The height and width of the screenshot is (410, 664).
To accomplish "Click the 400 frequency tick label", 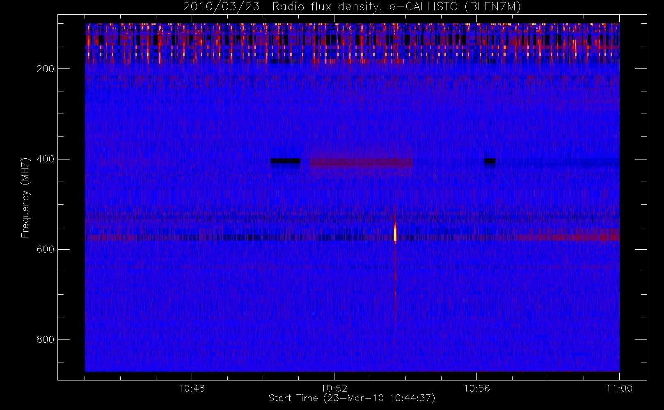I will coord(46,159).
